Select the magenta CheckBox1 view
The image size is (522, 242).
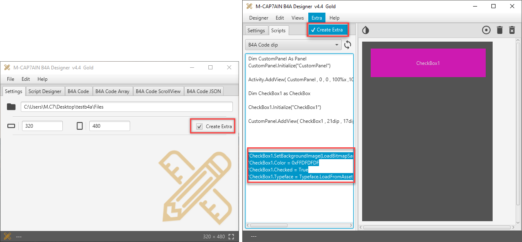pos(428,63)
